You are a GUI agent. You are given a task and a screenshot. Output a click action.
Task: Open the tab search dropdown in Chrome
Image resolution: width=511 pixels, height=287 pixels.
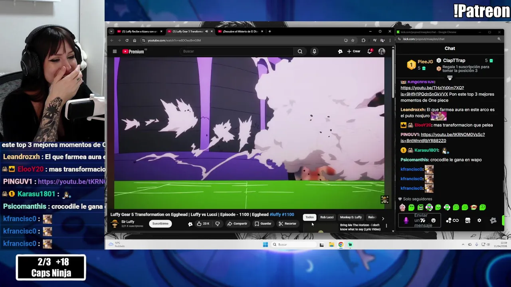[x=111, y=31]
